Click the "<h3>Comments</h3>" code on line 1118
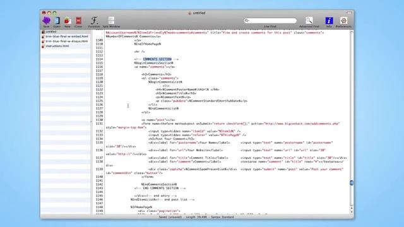Screen dimensions: 404x227 pos(157,74)
